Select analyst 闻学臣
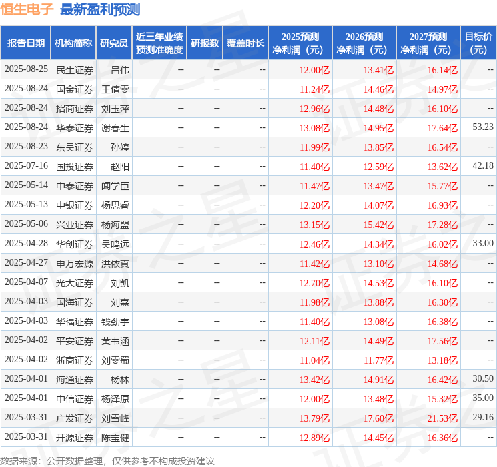The image size is (497, 467). click(x=115, y=186)
